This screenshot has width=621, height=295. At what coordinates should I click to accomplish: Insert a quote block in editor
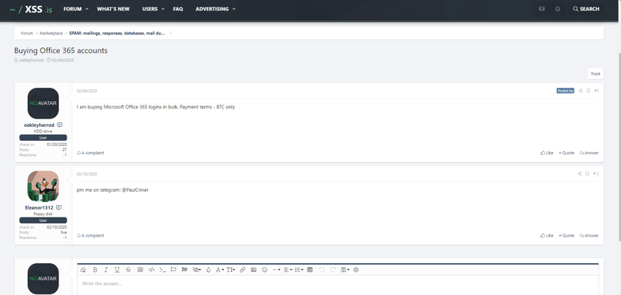click(x=140, y=270)
